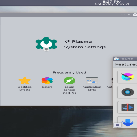Click the Discover icon in the Featured title bar
The image size is (137, 137).
click(x=116, y=59)
